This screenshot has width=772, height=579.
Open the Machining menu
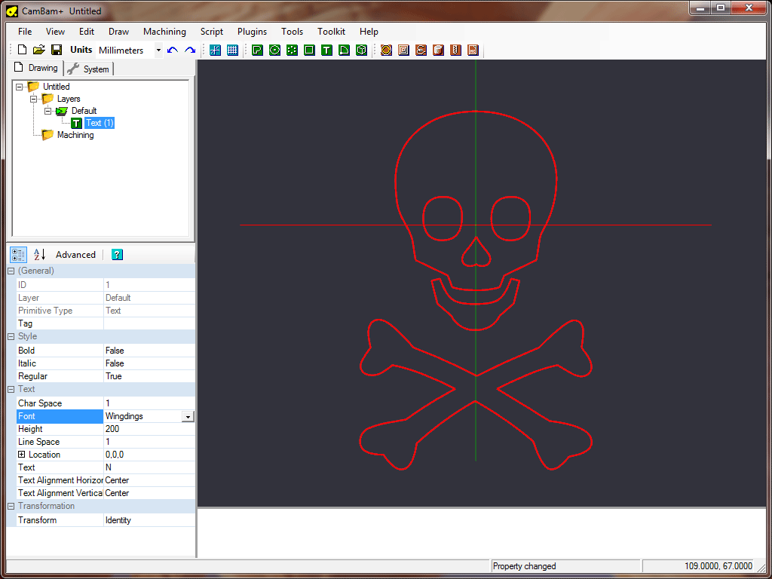point(164,32)
